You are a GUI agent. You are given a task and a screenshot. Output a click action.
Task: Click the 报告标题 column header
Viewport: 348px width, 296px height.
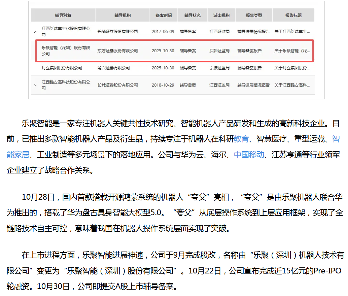[293, 15]
